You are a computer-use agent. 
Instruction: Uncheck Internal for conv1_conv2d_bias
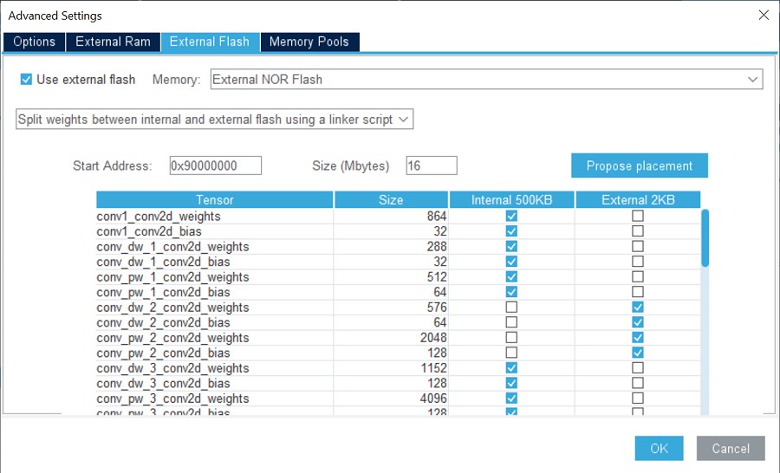point(511,231)
